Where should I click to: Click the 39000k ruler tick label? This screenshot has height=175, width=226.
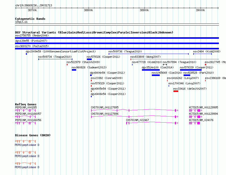point(200,10)
